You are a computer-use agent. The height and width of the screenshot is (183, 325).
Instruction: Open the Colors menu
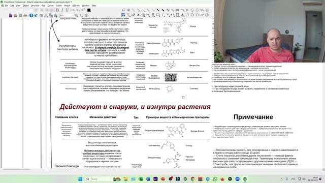click(x=59, y=6)
